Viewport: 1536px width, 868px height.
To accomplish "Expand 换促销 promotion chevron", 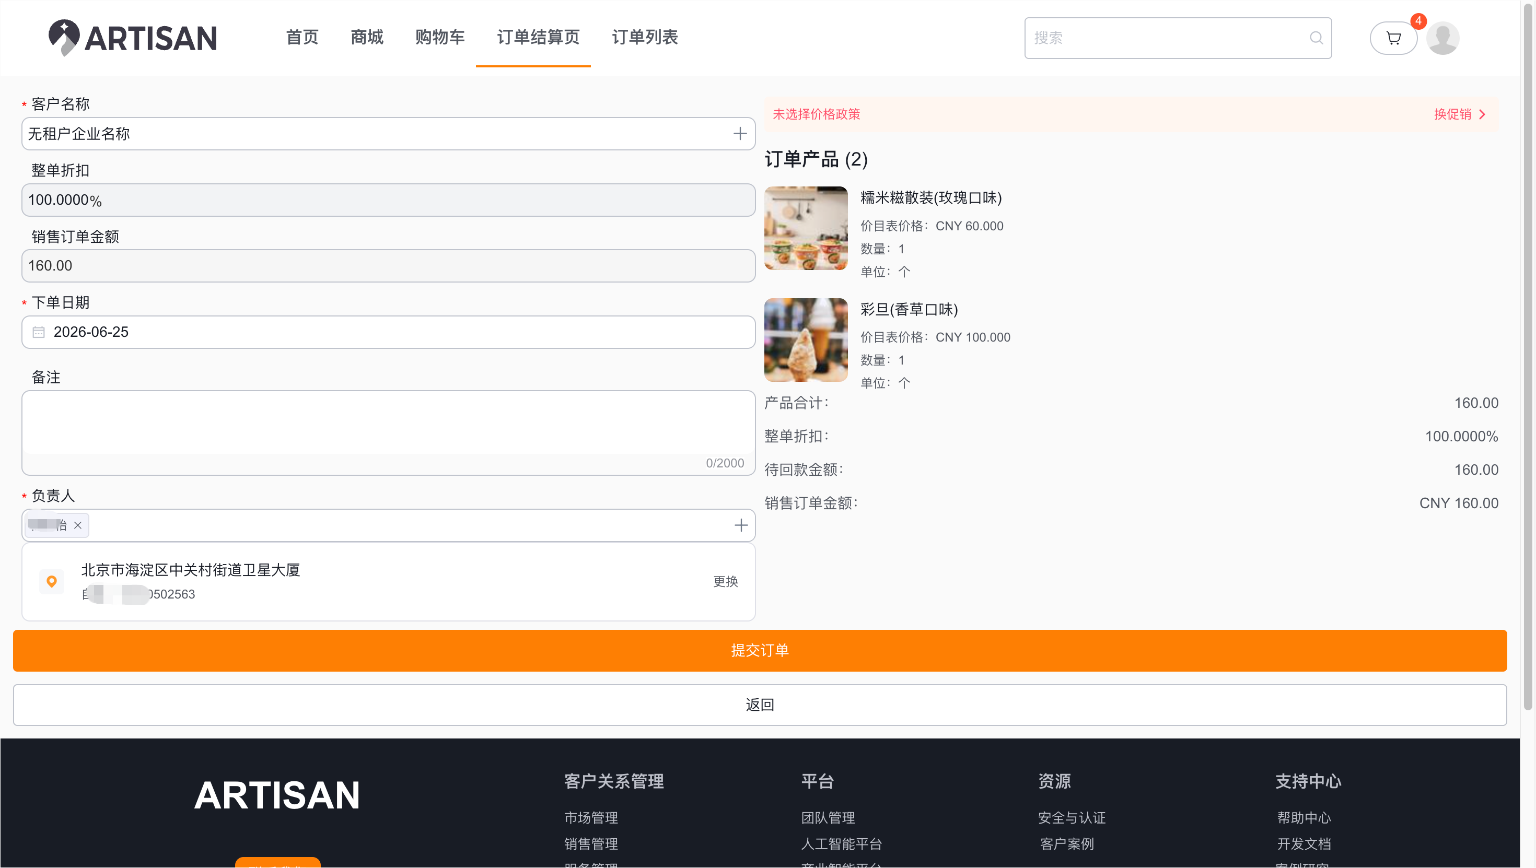I will tap(1482, 114).
